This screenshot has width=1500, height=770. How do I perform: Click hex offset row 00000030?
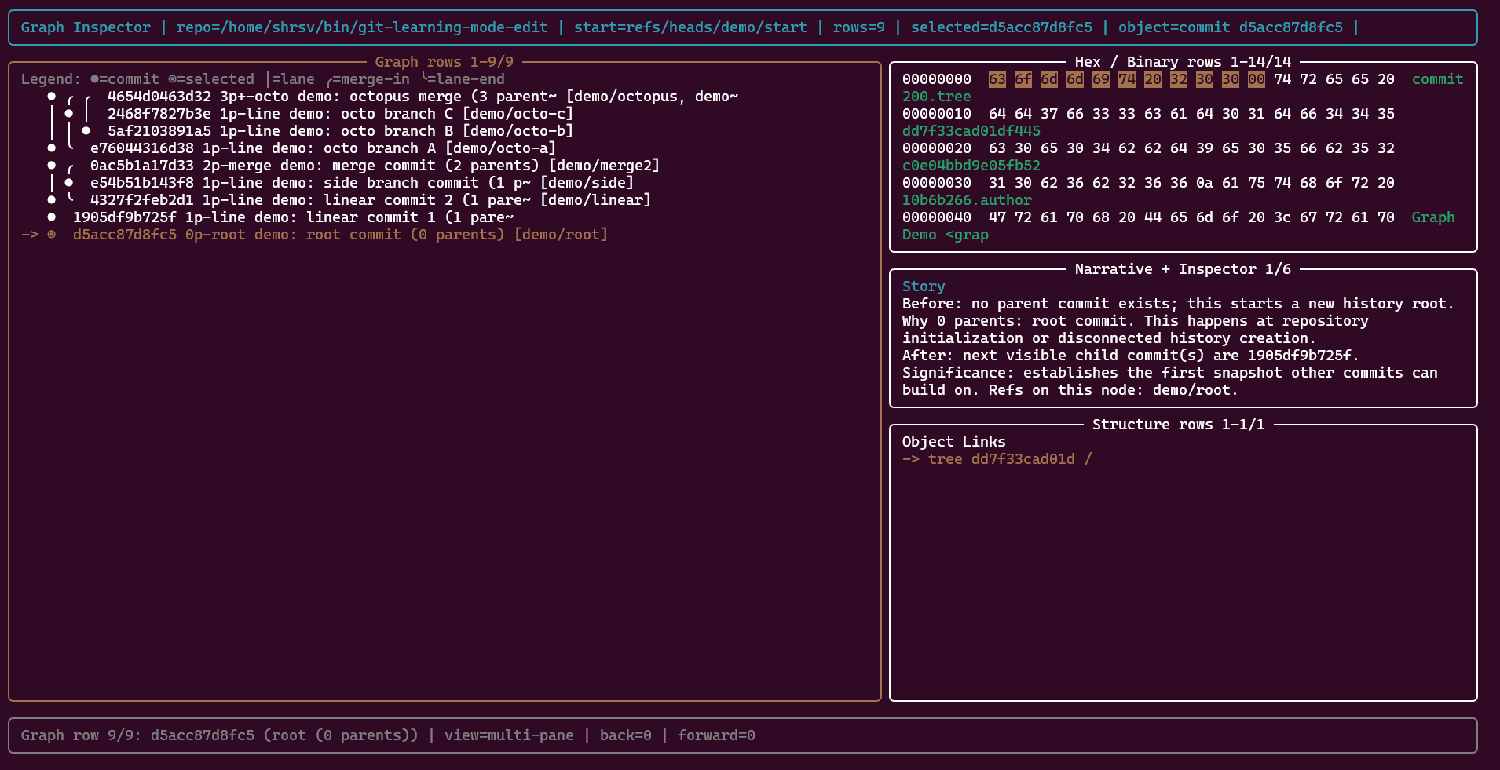pyautogui.click(x=937, y=183)
